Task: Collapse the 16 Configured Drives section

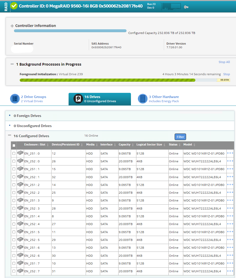Action: 10,135
